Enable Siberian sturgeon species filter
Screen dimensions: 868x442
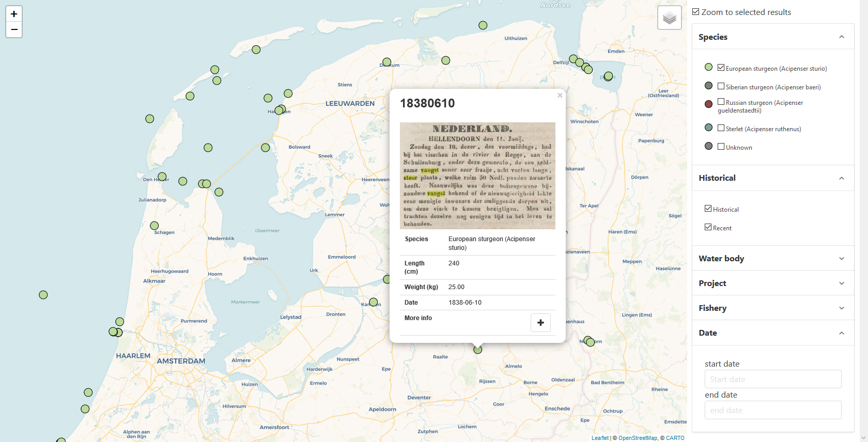coord(721,86)
